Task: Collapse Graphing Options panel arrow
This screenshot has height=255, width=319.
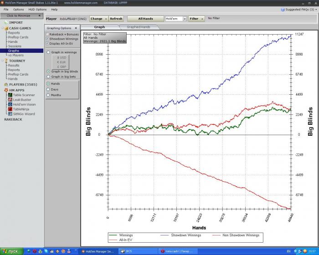Action: coord(76,28)
